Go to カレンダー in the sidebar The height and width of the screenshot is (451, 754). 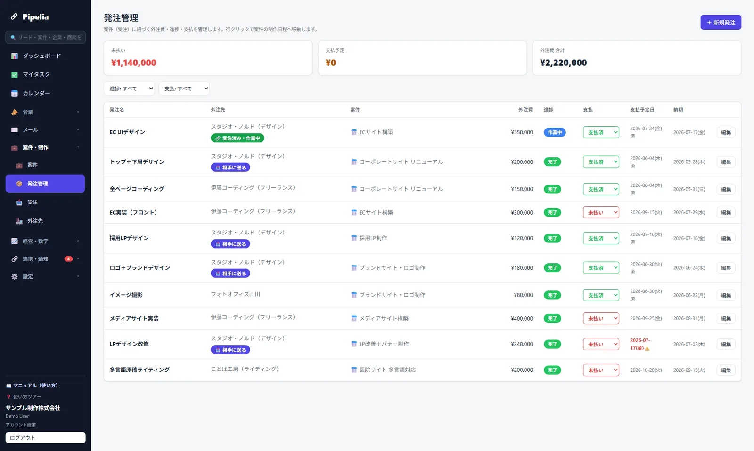pyautogui.click(x=45, y=93)
